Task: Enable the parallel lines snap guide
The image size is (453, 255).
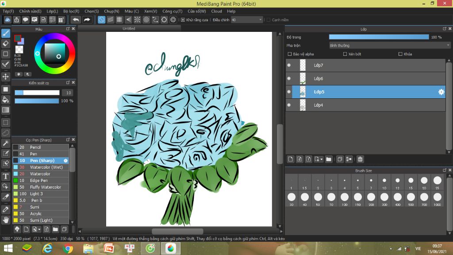Action: [110, 19]
